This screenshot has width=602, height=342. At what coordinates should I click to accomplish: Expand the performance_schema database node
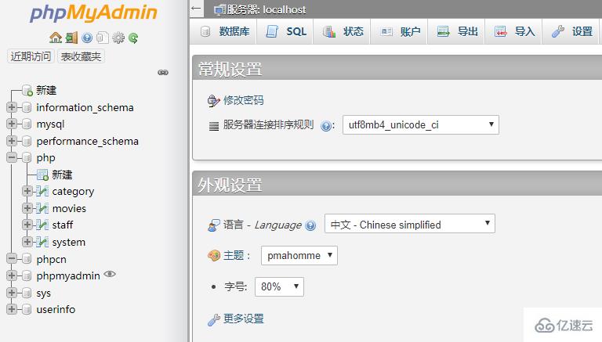tap(12, 141)
